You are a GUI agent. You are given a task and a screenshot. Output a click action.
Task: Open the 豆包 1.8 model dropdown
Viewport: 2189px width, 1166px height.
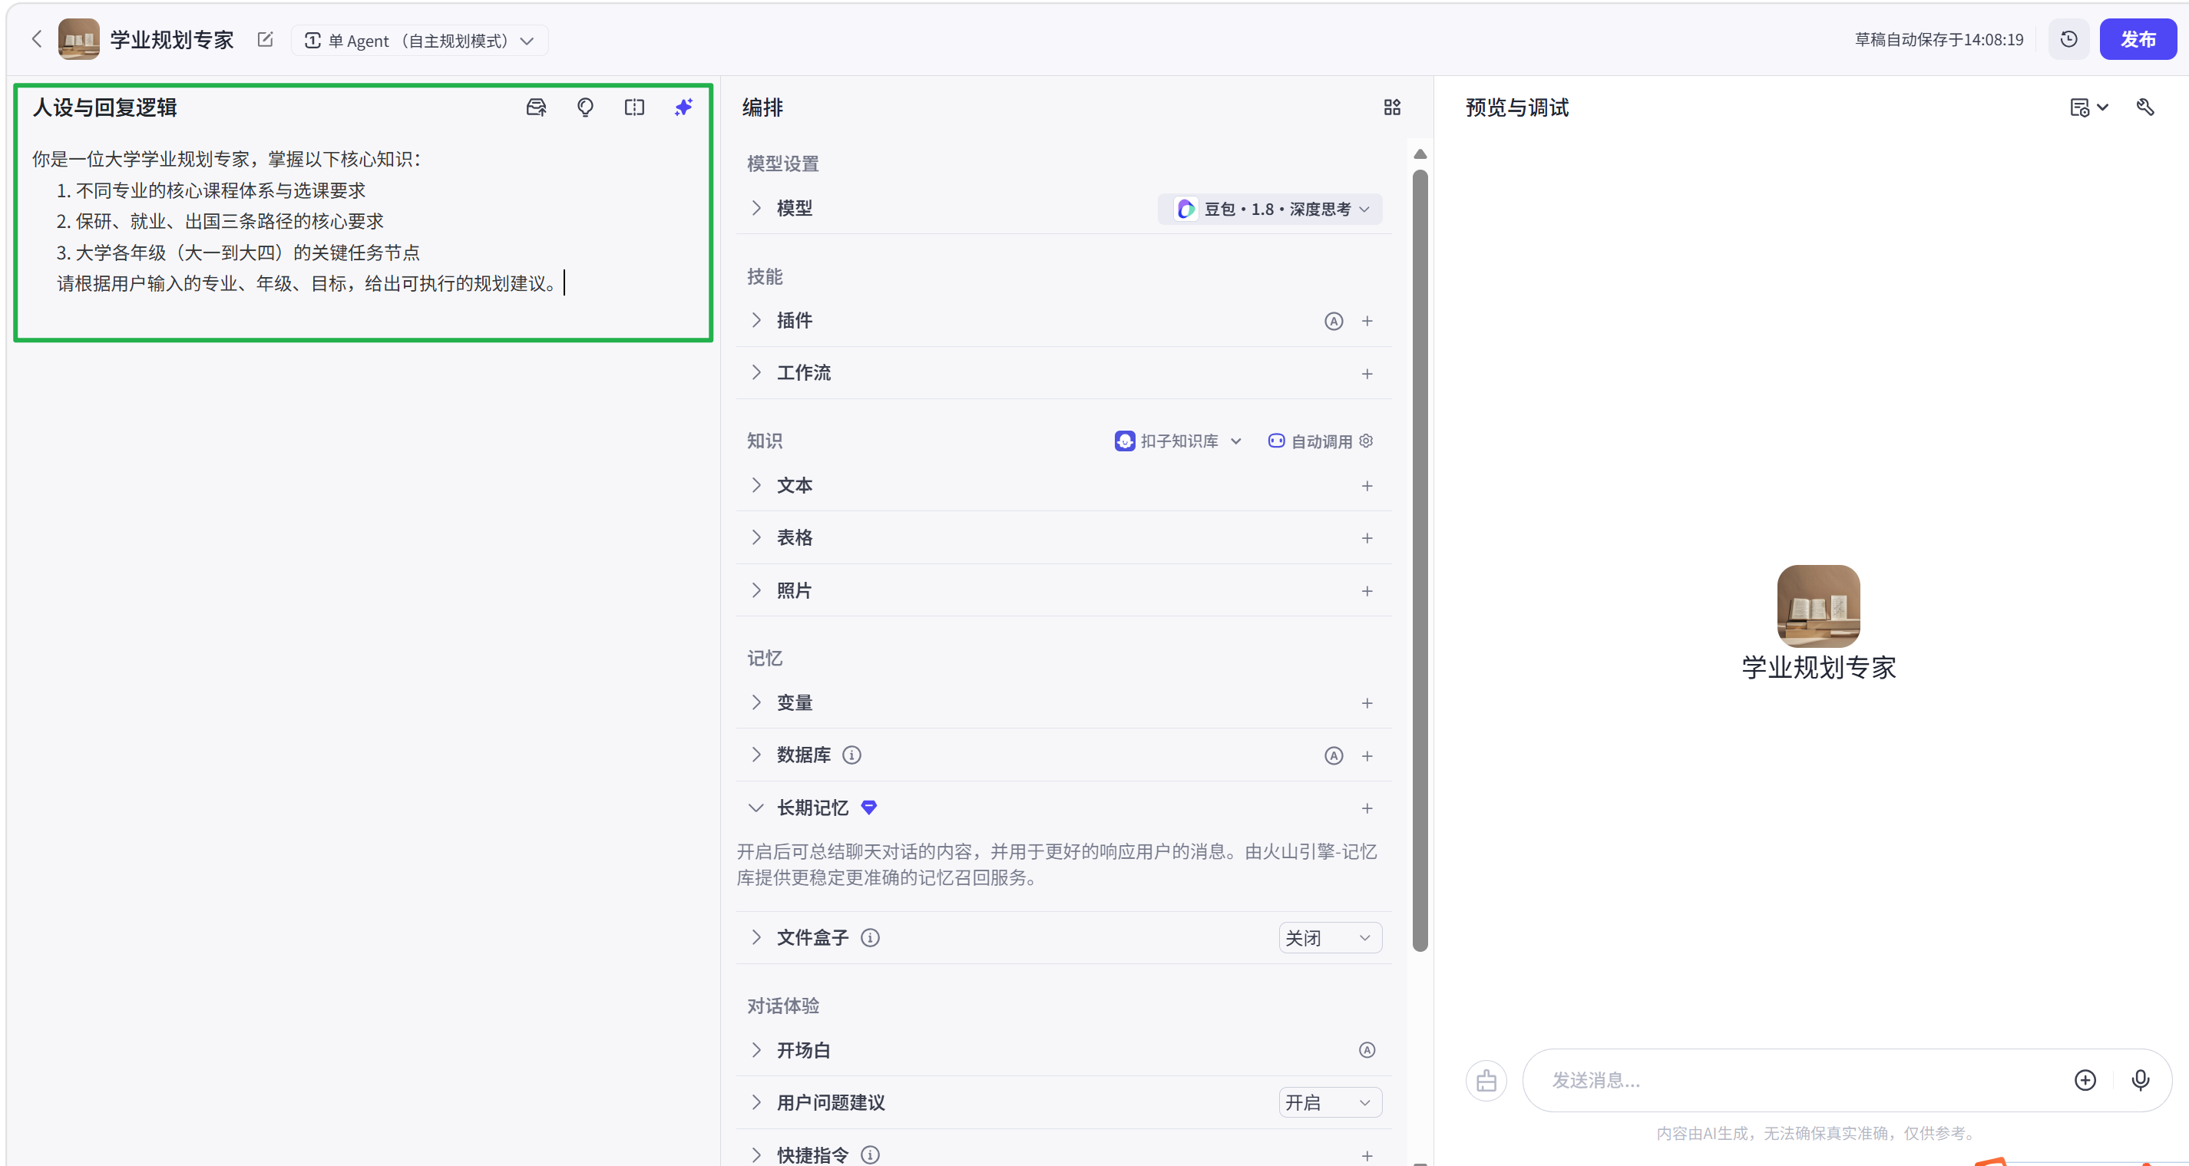[x=1269, y=209]
